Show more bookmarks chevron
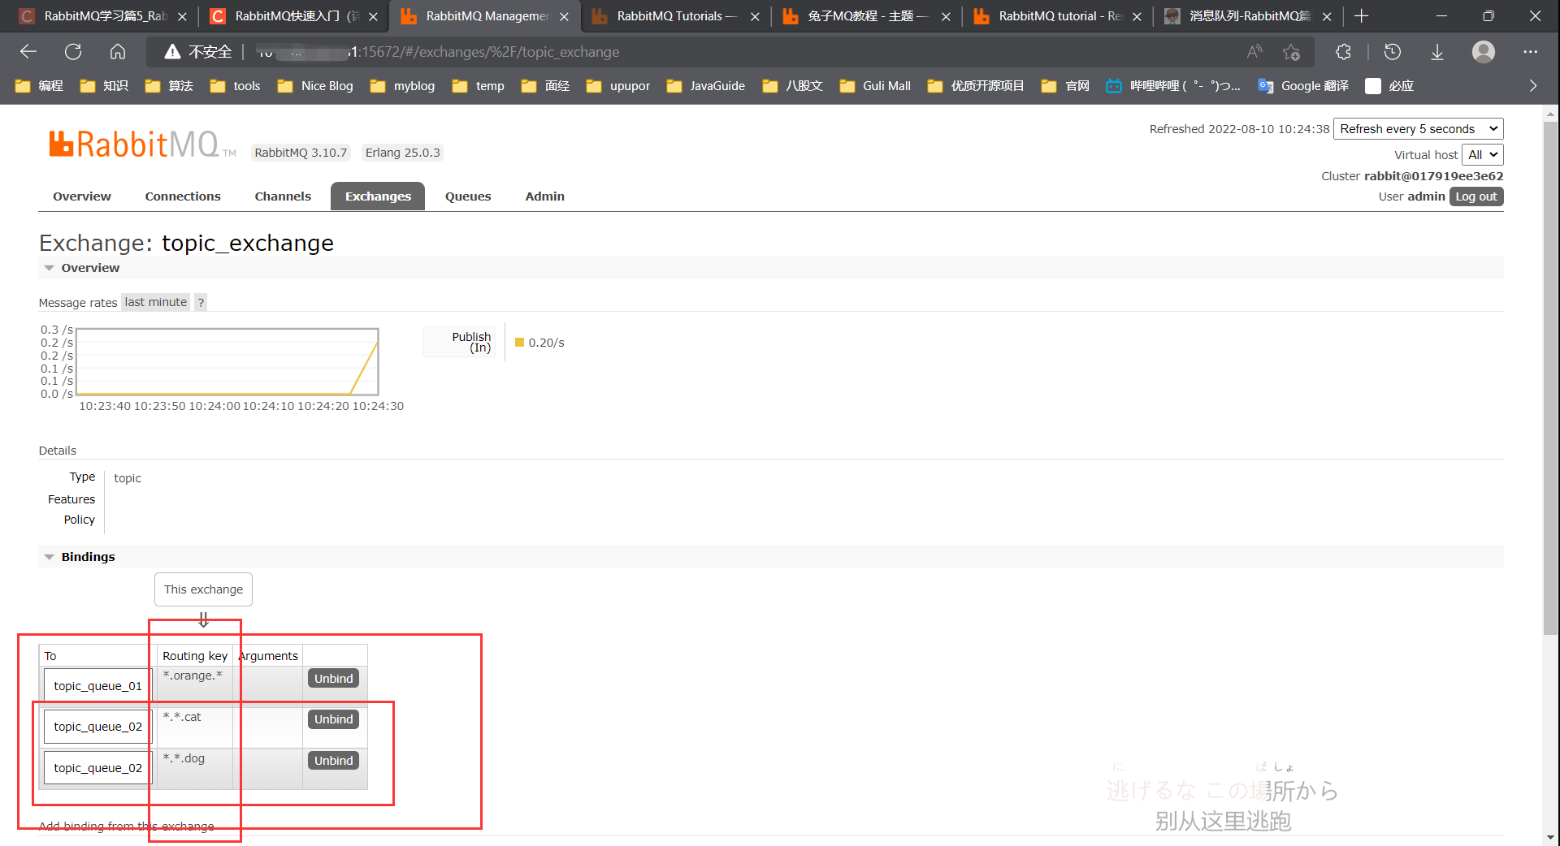The width and height of the screenshot is (1560, 846). [1532, 86]
